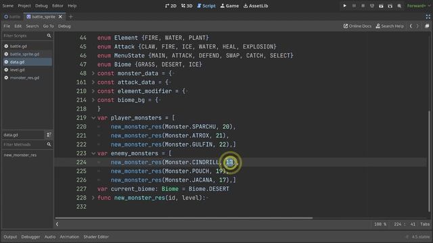The image size is (433, 243).
Task: Switch to the 3D workspace
Action: (x=187, y=6)
